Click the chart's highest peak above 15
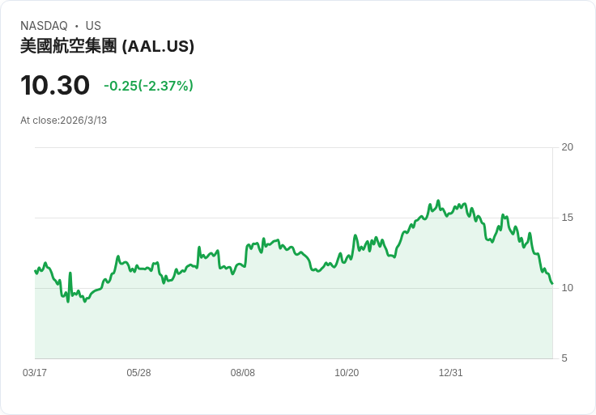The image size is (596, 415). pyautogui.click(x=438, y=201)
